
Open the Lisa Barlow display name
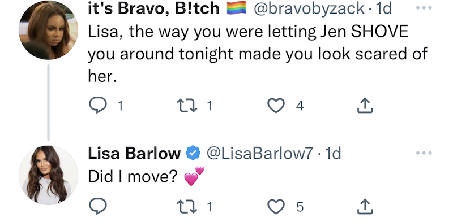pos(134,154)
